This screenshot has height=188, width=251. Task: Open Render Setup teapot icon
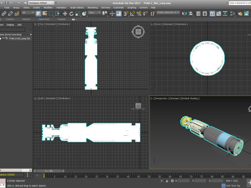point(240,14)
